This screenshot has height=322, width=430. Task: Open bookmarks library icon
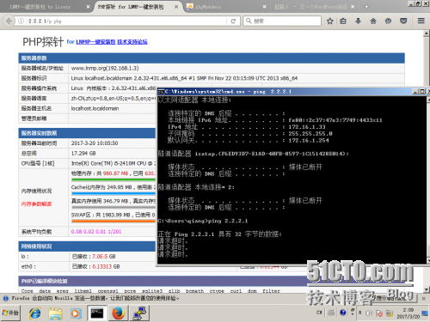click(343, 21)
